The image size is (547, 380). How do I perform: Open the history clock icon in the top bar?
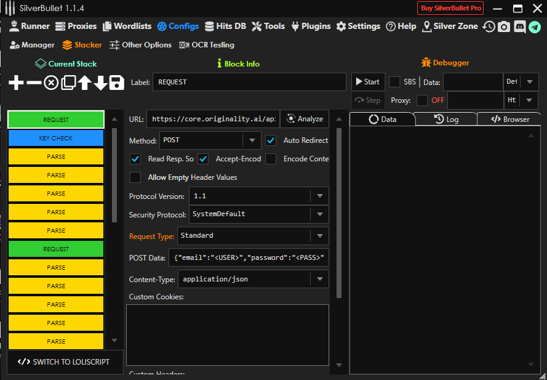click(x=489, y=26)
